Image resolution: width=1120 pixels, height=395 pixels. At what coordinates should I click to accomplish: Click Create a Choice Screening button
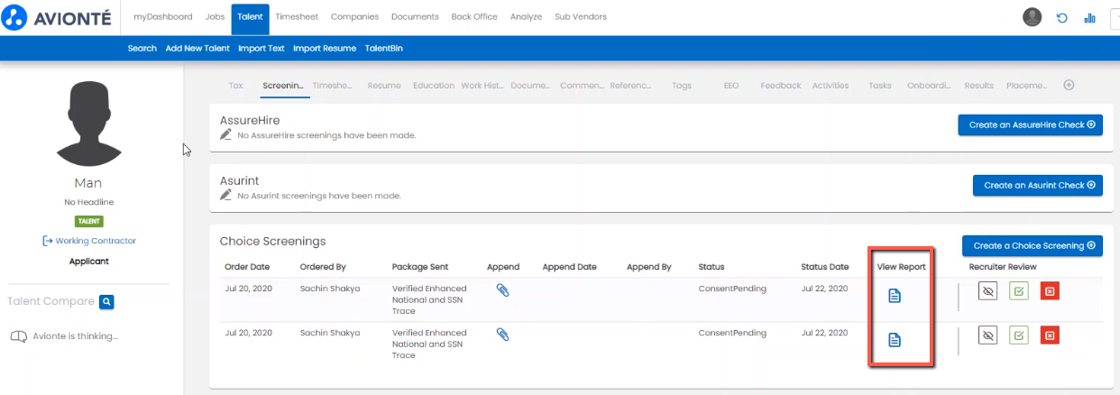point(1032,245)
